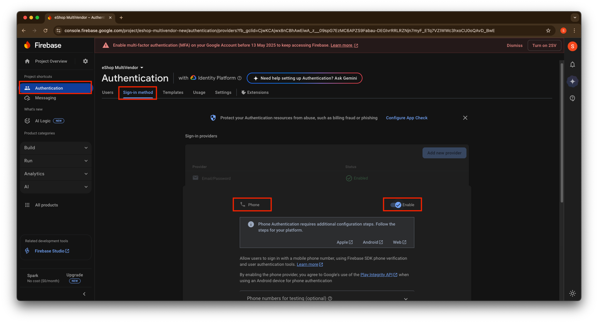This screenshot has width=598, height=323.
Task: Expand the Analytics category
Action: (x=56, y=174)
